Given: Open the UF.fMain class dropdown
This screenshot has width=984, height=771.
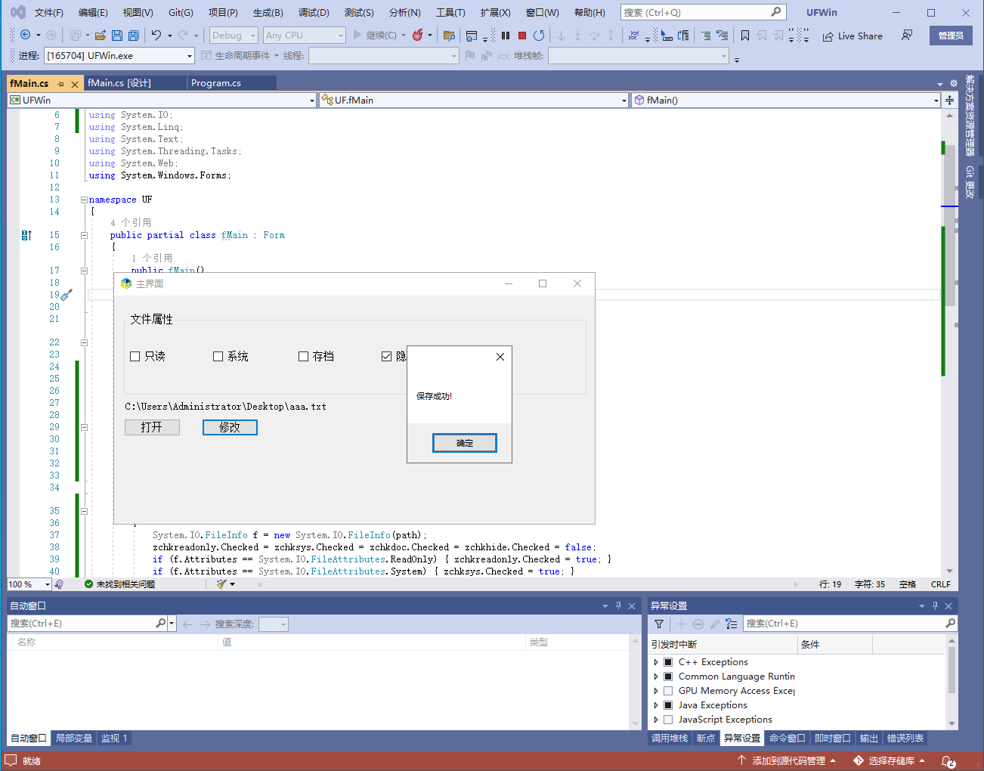Looking at the screenshot, I should click(x=474, y=100).
